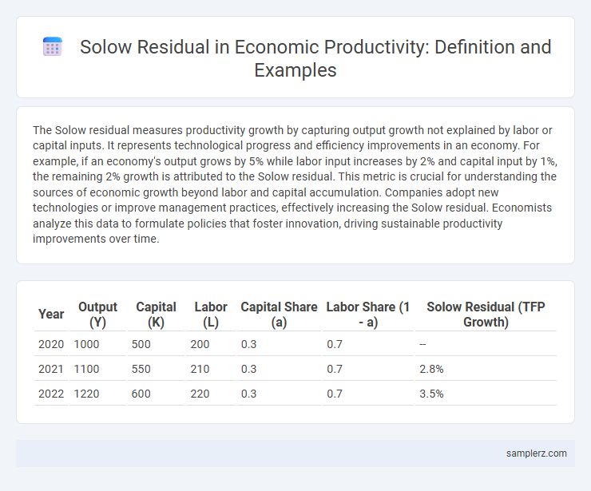Viewport: 591px width, 491px height.
Task: Click the 'Solow Residual (TFP Growth)' header
Action: (x=486, y=315)
